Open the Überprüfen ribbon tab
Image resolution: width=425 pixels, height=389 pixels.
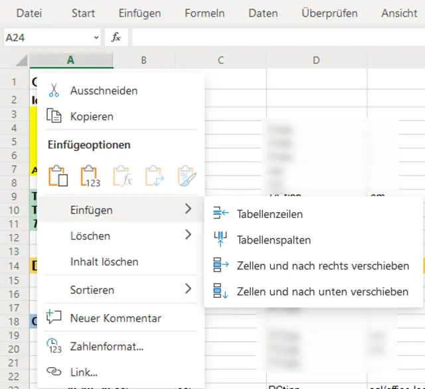click(x=329, y=13)
